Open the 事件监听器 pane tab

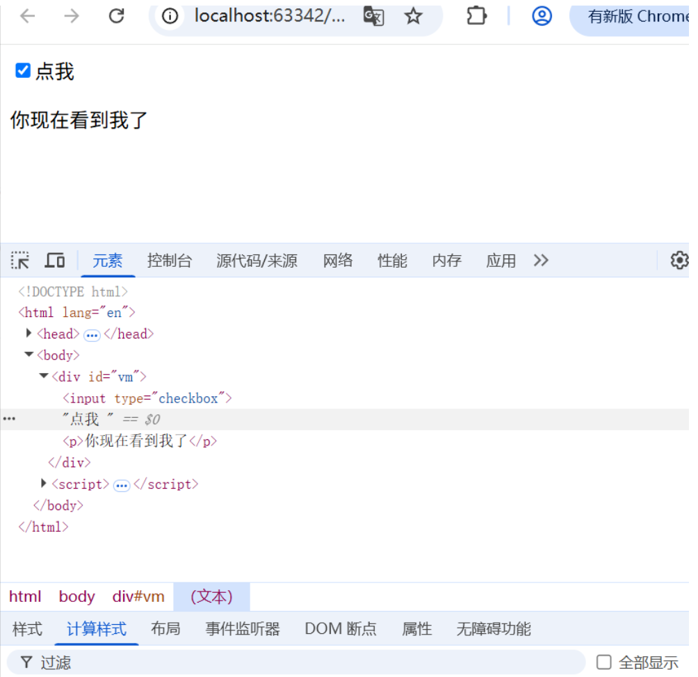click(243, 629)
